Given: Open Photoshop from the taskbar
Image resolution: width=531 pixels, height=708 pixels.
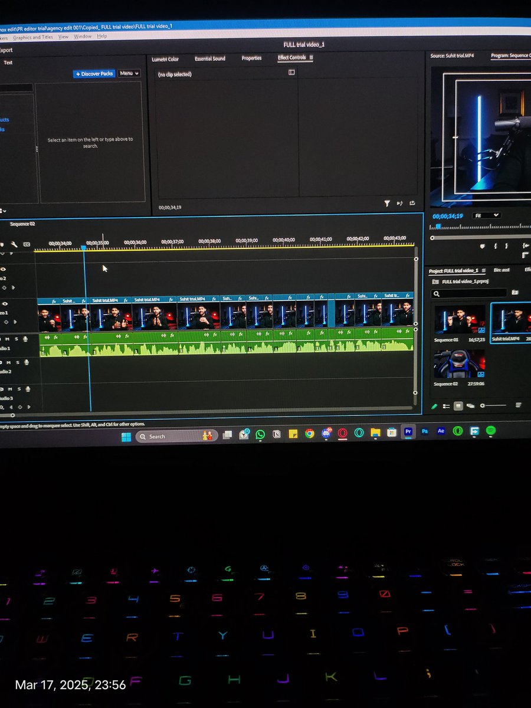Looking at the screenshot, I should tap(424, 432).
